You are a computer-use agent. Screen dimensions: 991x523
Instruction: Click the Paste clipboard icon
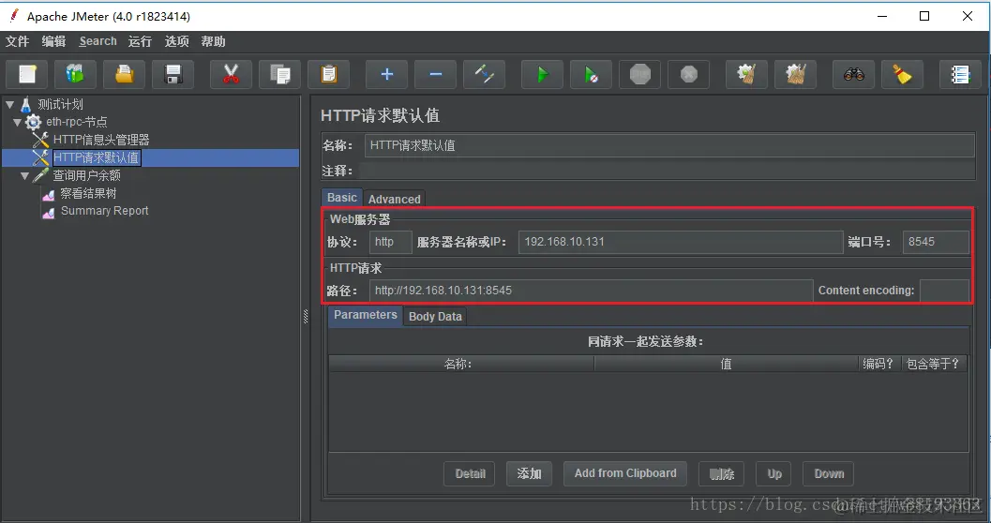329,75
